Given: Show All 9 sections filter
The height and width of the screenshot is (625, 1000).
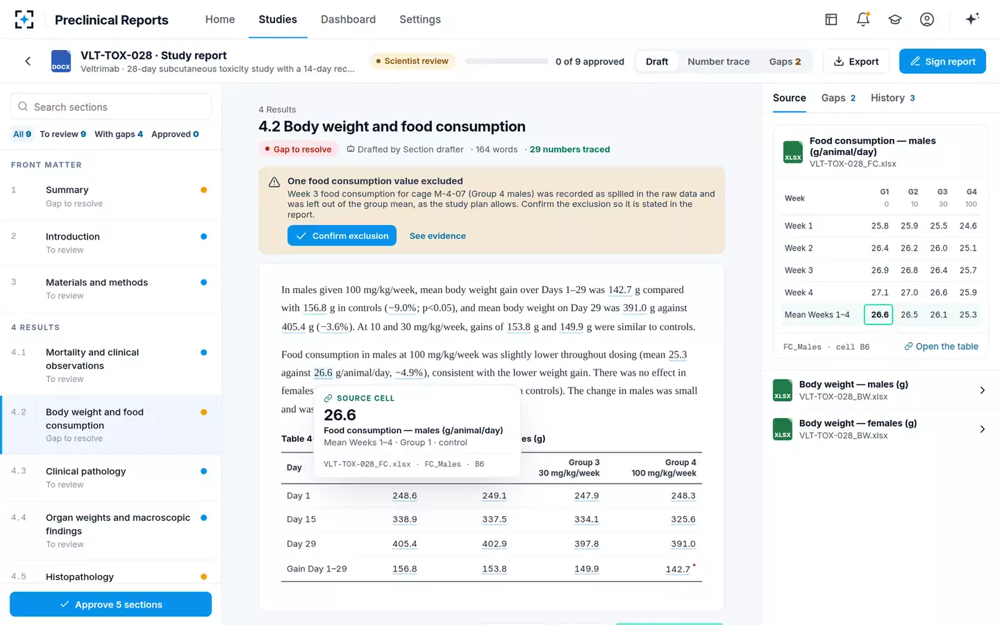Looking at the screenshot, I should 22,134.
